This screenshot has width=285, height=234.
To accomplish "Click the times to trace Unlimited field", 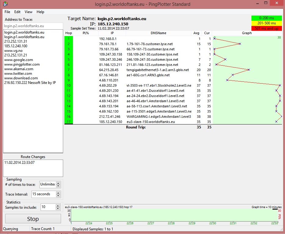I will coord(48,184).
